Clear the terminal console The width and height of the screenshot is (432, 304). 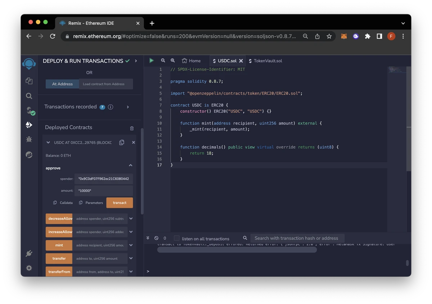point(156,238)
